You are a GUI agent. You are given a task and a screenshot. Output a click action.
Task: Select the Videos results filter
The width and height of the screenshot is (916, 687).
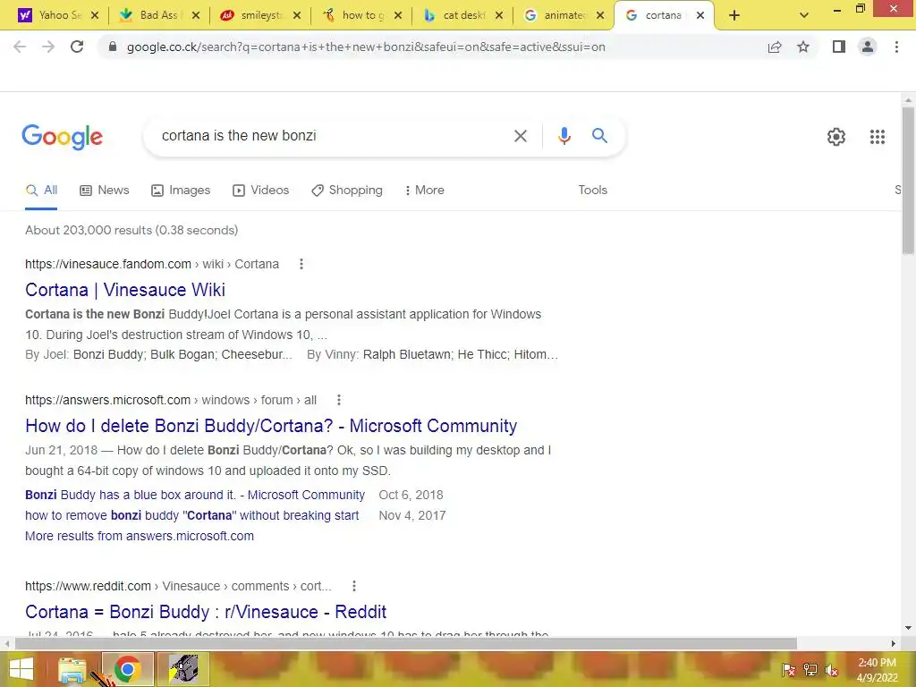(x=260, y=191)
